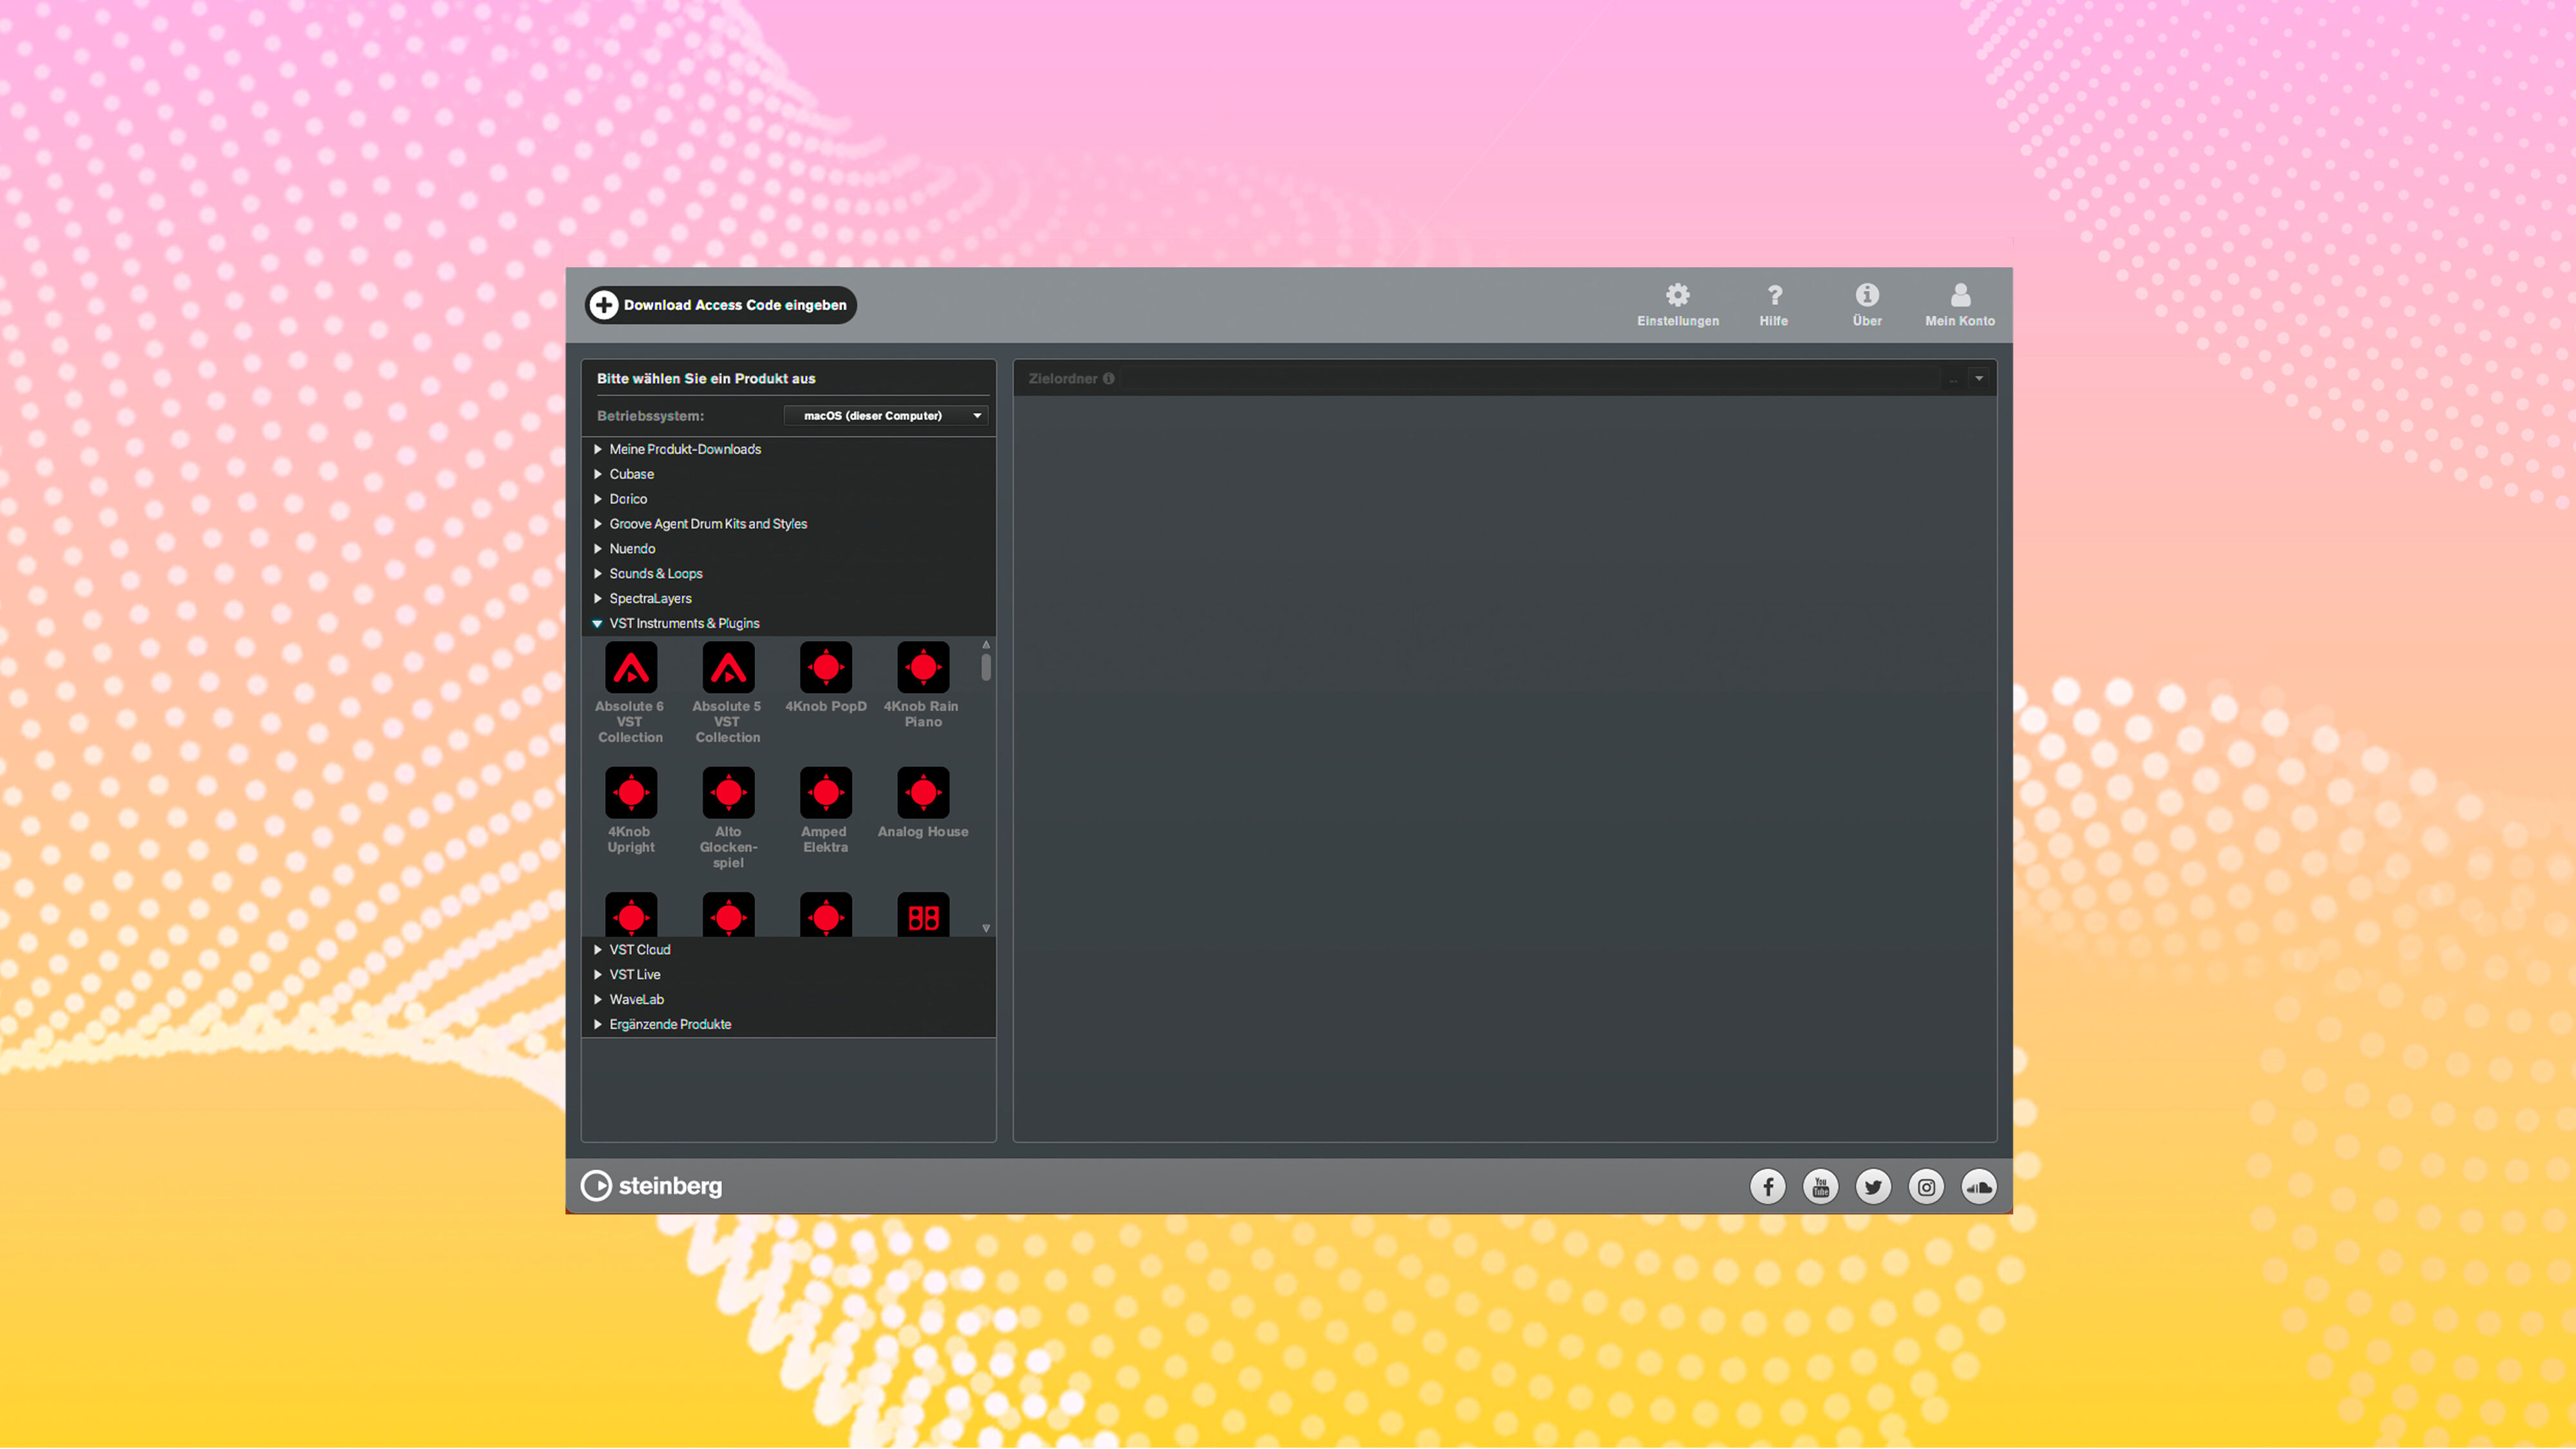Image resolution: width=2576 pixels, height=1449 pixels.
Task: Open Steinberg Facebook page icon
Action: point(1767,1187)
